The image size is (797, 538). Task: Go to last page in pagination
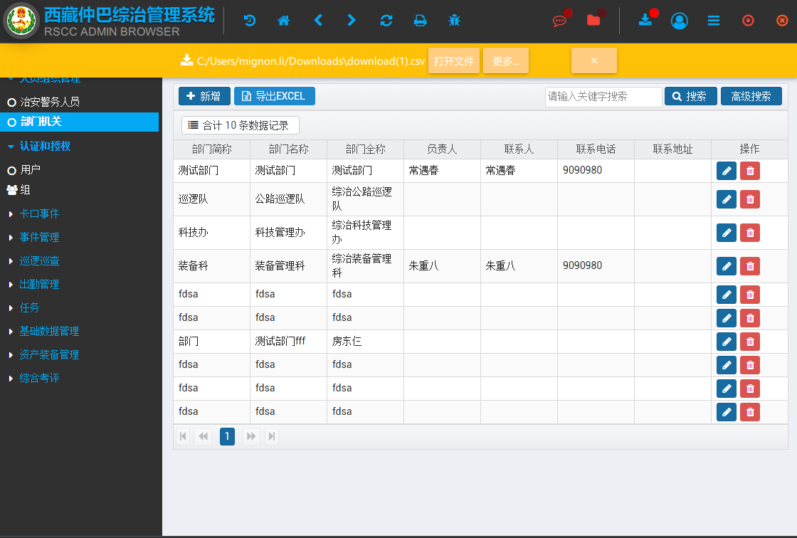(272, 436)
